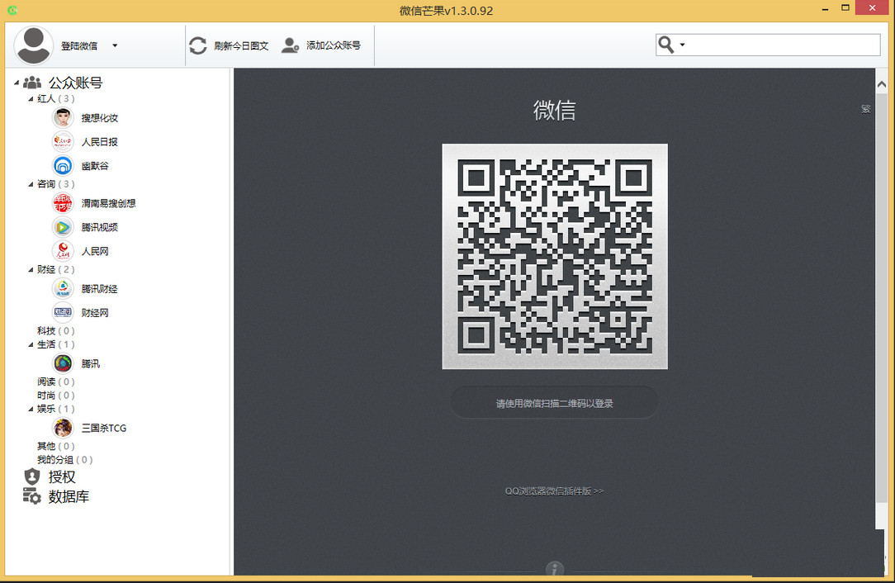Screen dimensions: 895x583
Task: Collapse the 财经 (2) group
Action: [x=31, y=269]
